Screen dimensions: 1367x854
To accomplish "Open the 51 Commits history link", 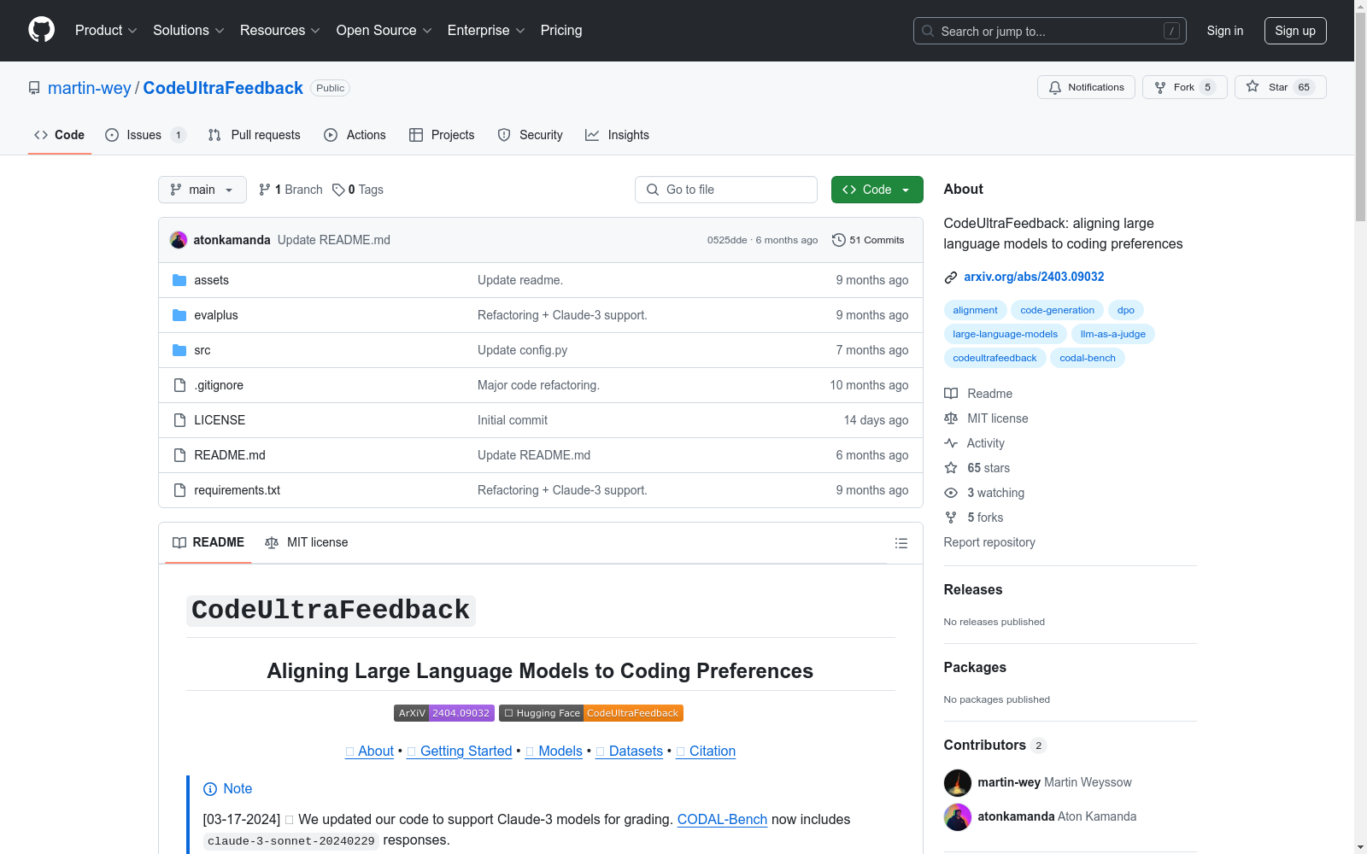I will click(x=868, y=240).
